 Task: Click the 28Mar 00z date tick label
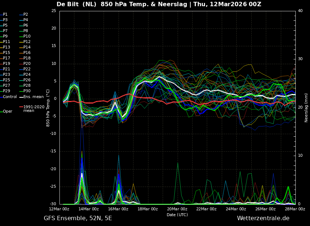coord(295,209)
